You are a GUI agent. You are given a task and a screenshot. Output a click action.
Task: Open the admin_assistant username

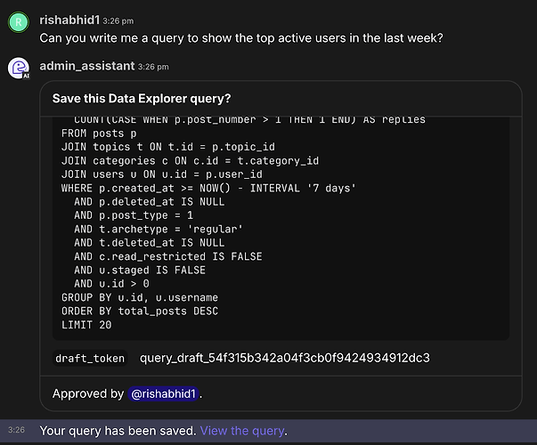(x=87, y=66)
